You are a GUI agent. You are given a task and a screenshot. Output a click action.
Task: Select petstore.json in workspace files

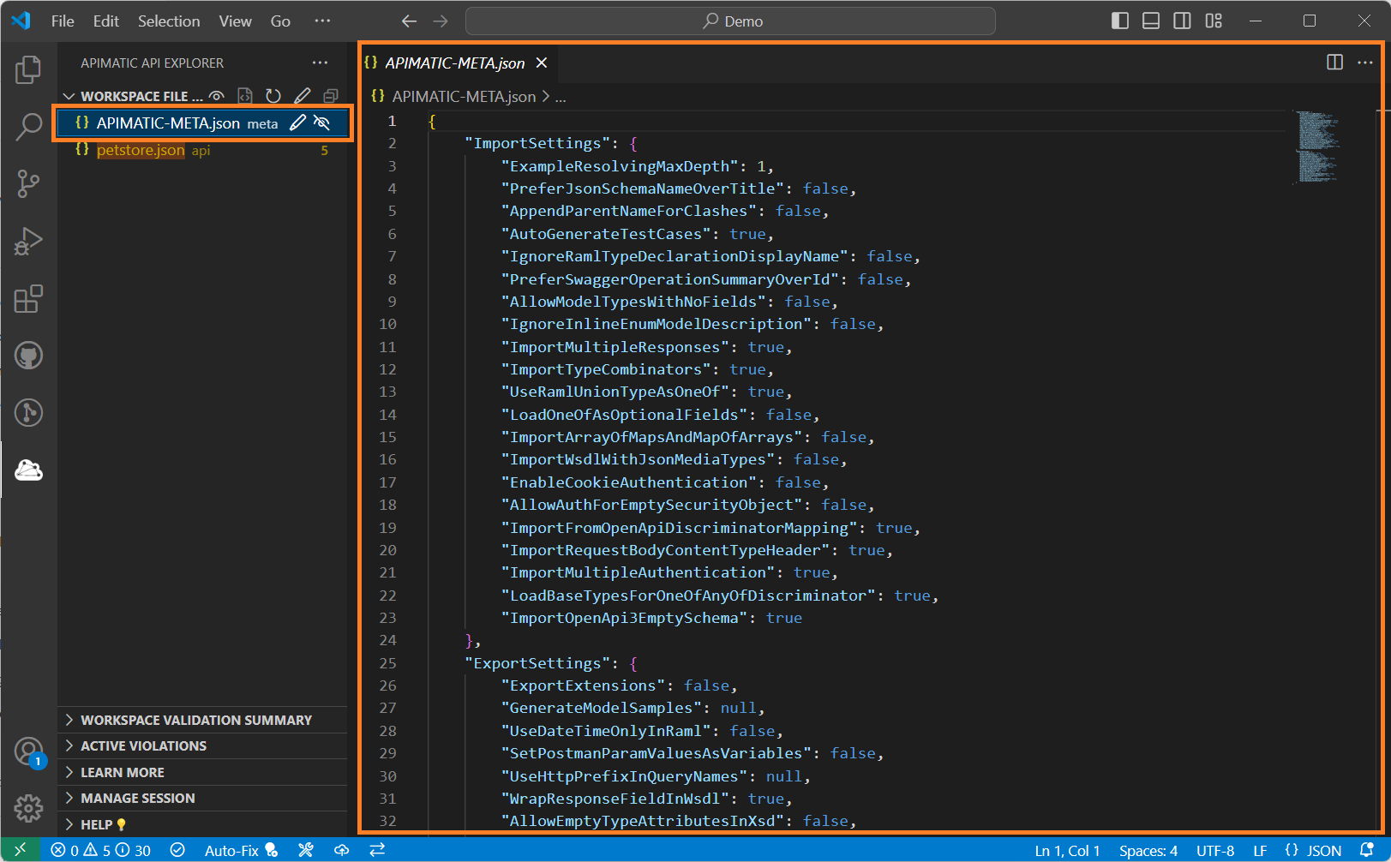pyautogui.click(x=203, y=150)
